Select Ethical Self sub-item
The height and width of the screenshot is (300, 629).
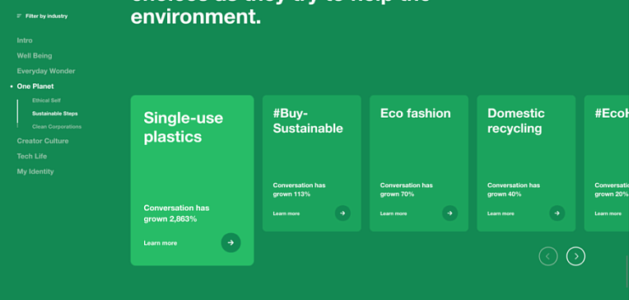tap(47, 101)
